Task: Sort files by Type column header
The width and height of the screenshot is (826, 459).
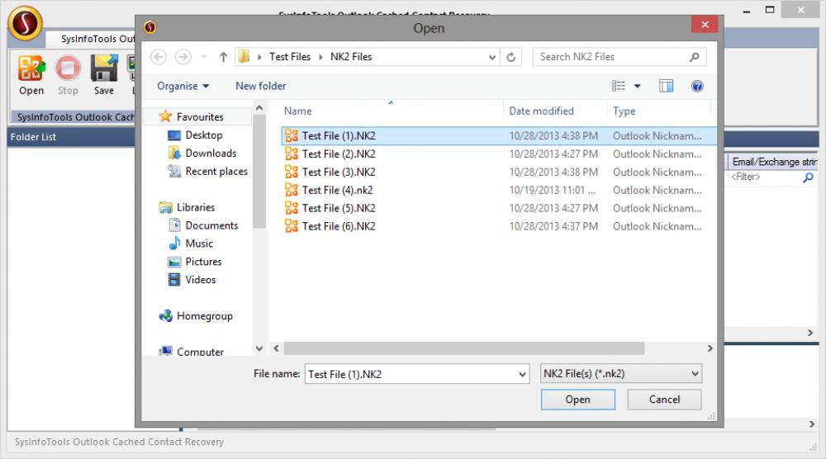Action: 658,111
